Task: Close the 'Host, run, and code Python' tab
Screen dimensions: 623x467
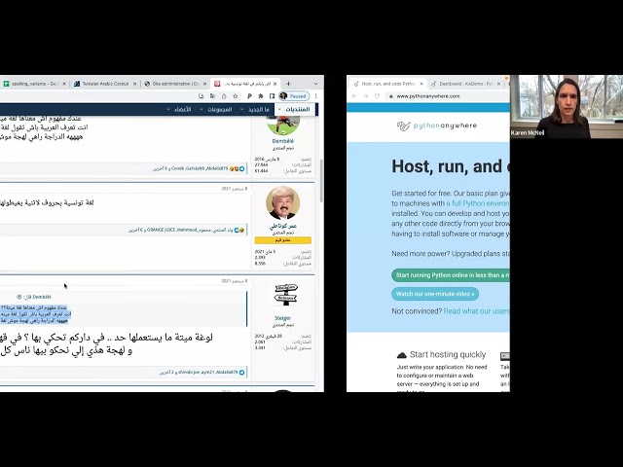Action: 421,84
